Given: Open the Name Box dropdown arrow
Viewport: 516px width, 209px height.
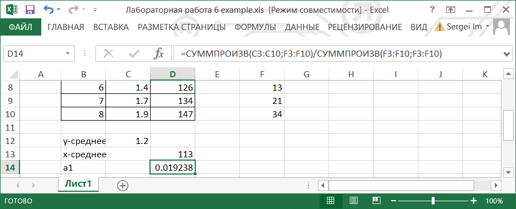Looking at the screenshot, I should (68, 53).
